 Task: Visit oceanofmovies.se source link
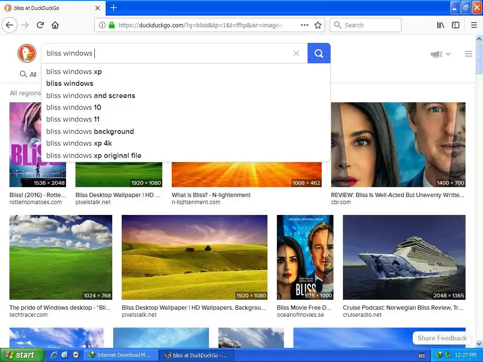click(x=300, y=315)
